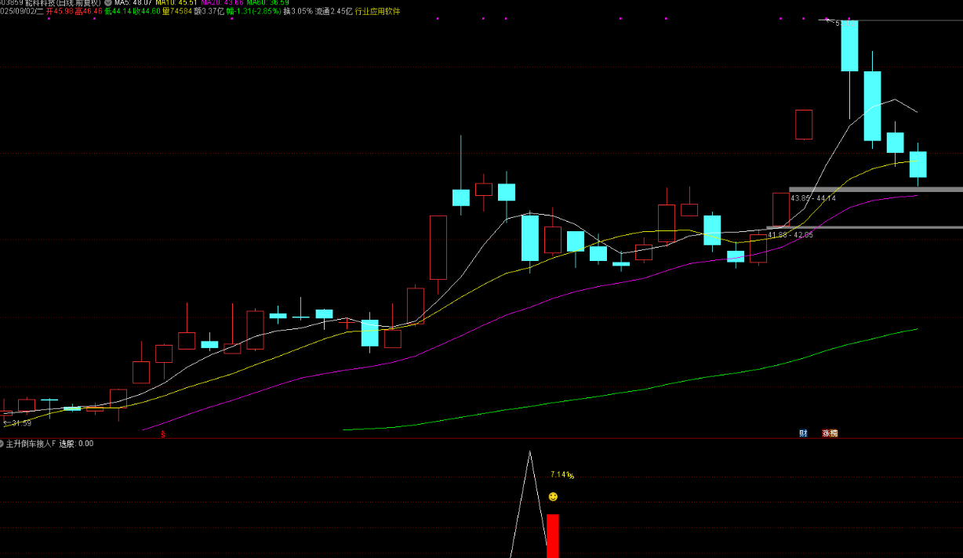Click the round icon before the MA5 label
963x558 pixels.
[107, 3]
